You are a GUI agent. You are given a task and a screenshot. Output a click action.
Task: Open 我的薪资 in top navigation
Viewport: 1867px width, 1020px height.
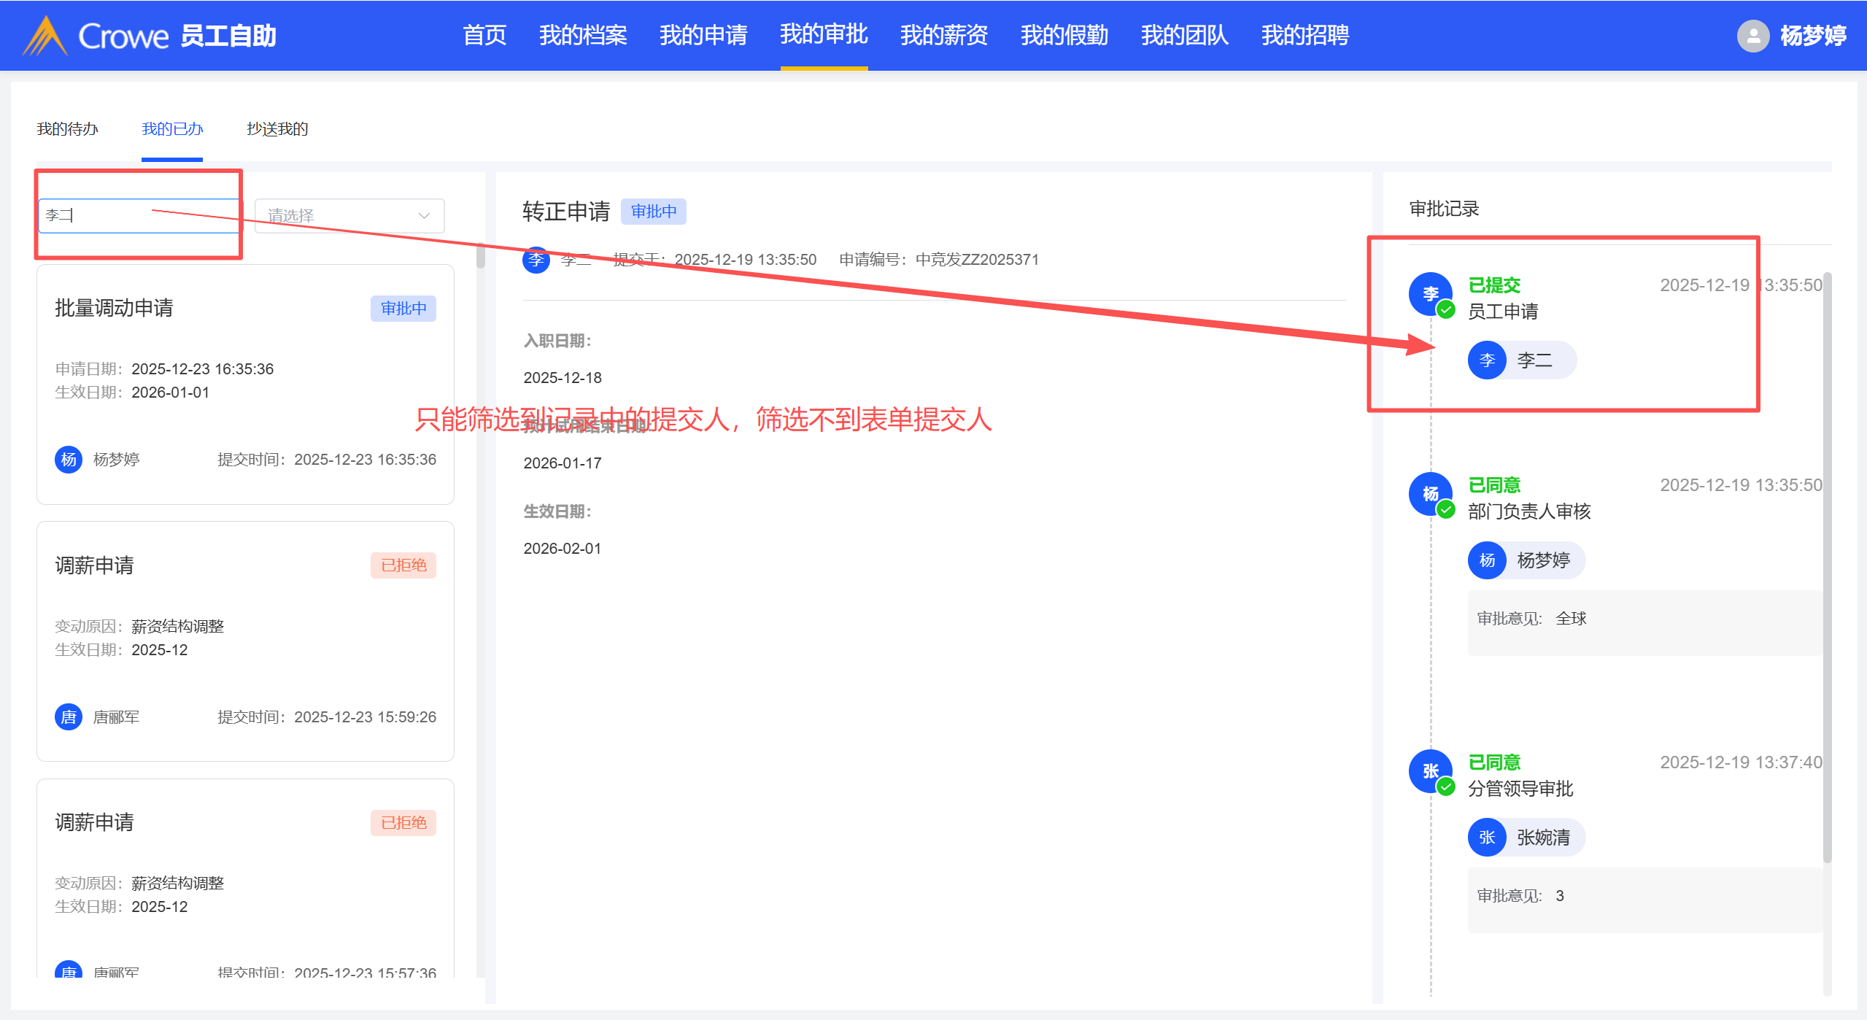pyautogui.click(x=943, y=35)
